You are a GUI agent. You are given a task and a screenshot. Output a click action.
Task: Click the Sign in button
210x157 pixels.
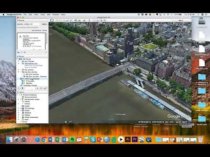coord(181,20)
